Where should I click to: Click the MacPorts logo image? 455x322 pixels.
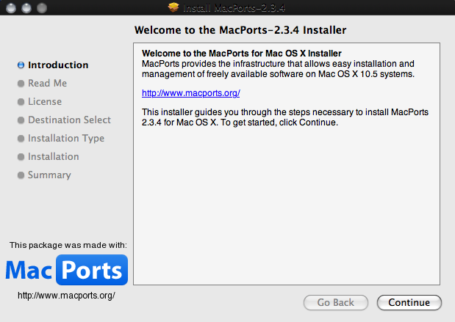point(66,270)
